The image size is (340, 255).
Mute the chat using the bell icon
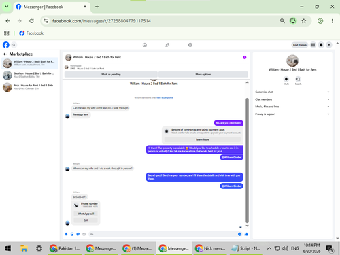coord(286,79)
